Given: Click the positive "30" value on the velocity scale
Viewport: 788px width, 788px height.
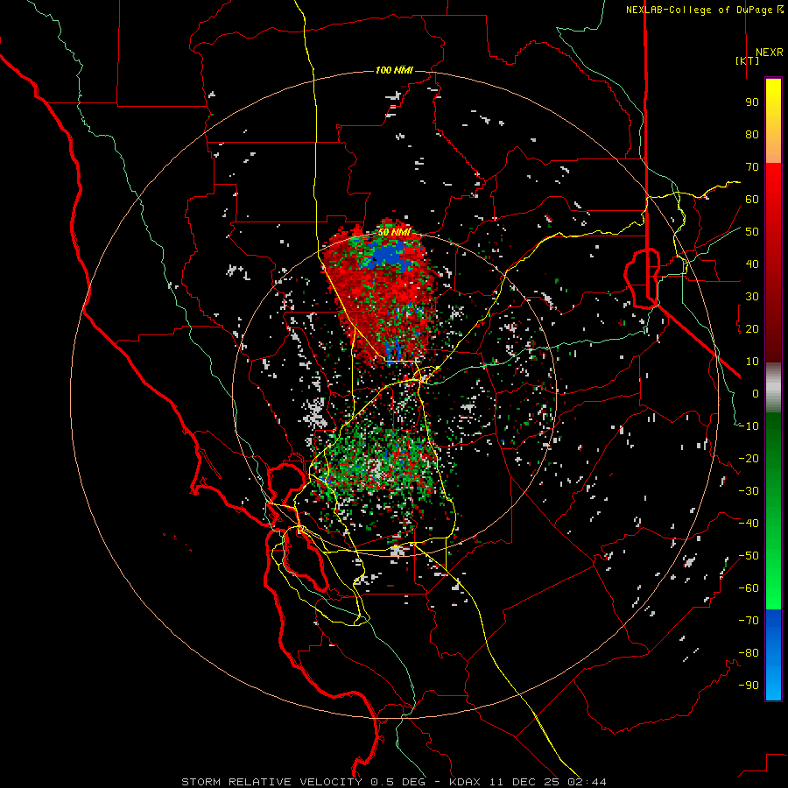Looking at the screenshot, I should tap(752, 297).
